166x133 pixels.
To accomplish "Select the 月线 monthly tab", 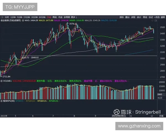I will [x=60, y=17].
